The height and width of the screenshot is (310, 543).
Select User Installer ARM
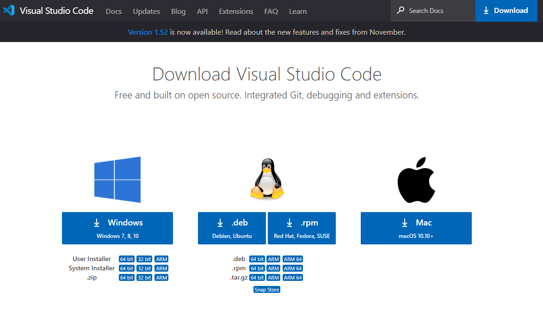161,259
